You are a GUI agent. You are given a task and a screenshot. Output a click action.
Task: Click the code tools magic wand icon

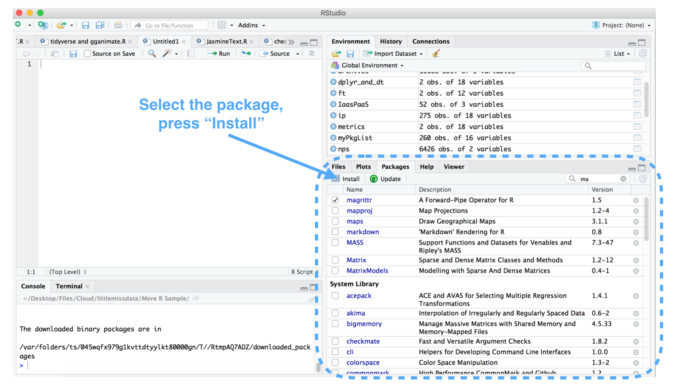coord(167,53)
